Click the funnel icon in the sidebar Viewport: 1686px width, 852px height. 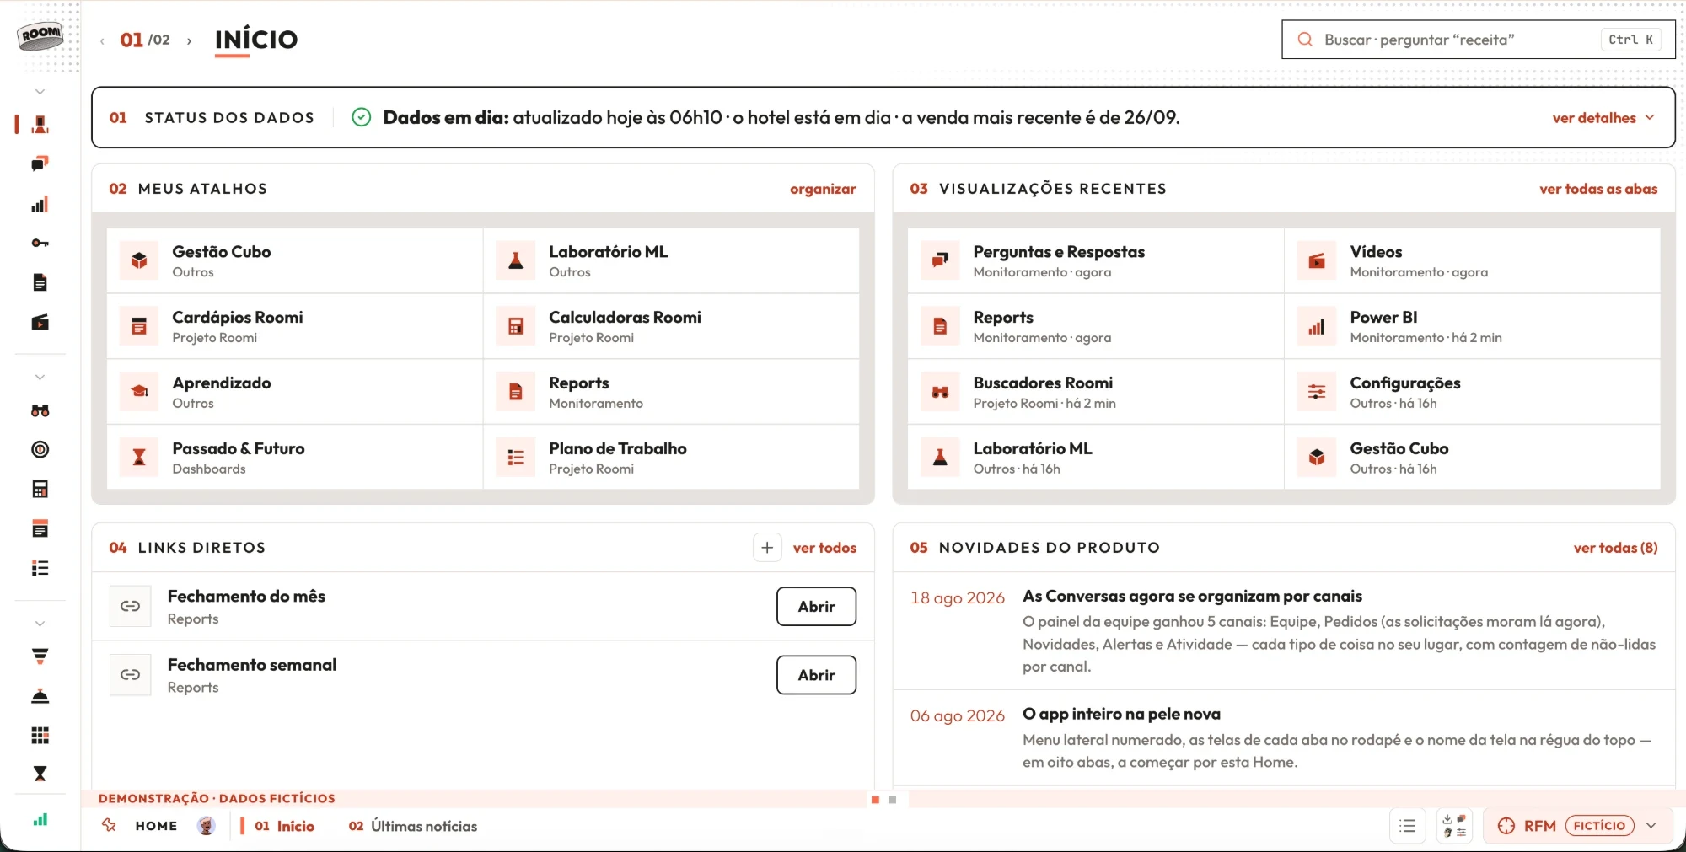40,656
